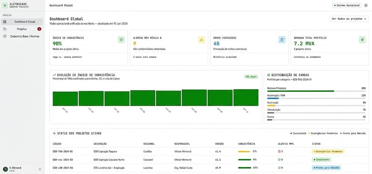Open the Projetos module in sidebar
The image size is (372, 174).
(22, 29)
